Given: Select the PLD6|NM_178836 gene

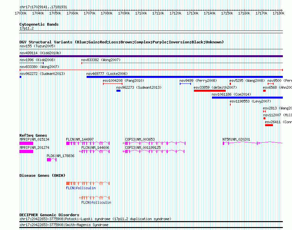Looking at the screenshot, I should [52, 160].
